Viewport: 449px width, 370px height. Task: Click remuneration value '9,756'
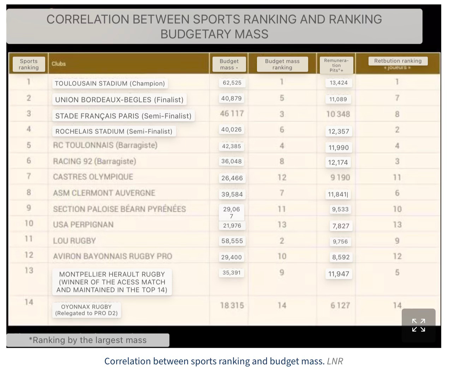pos(340,242)
